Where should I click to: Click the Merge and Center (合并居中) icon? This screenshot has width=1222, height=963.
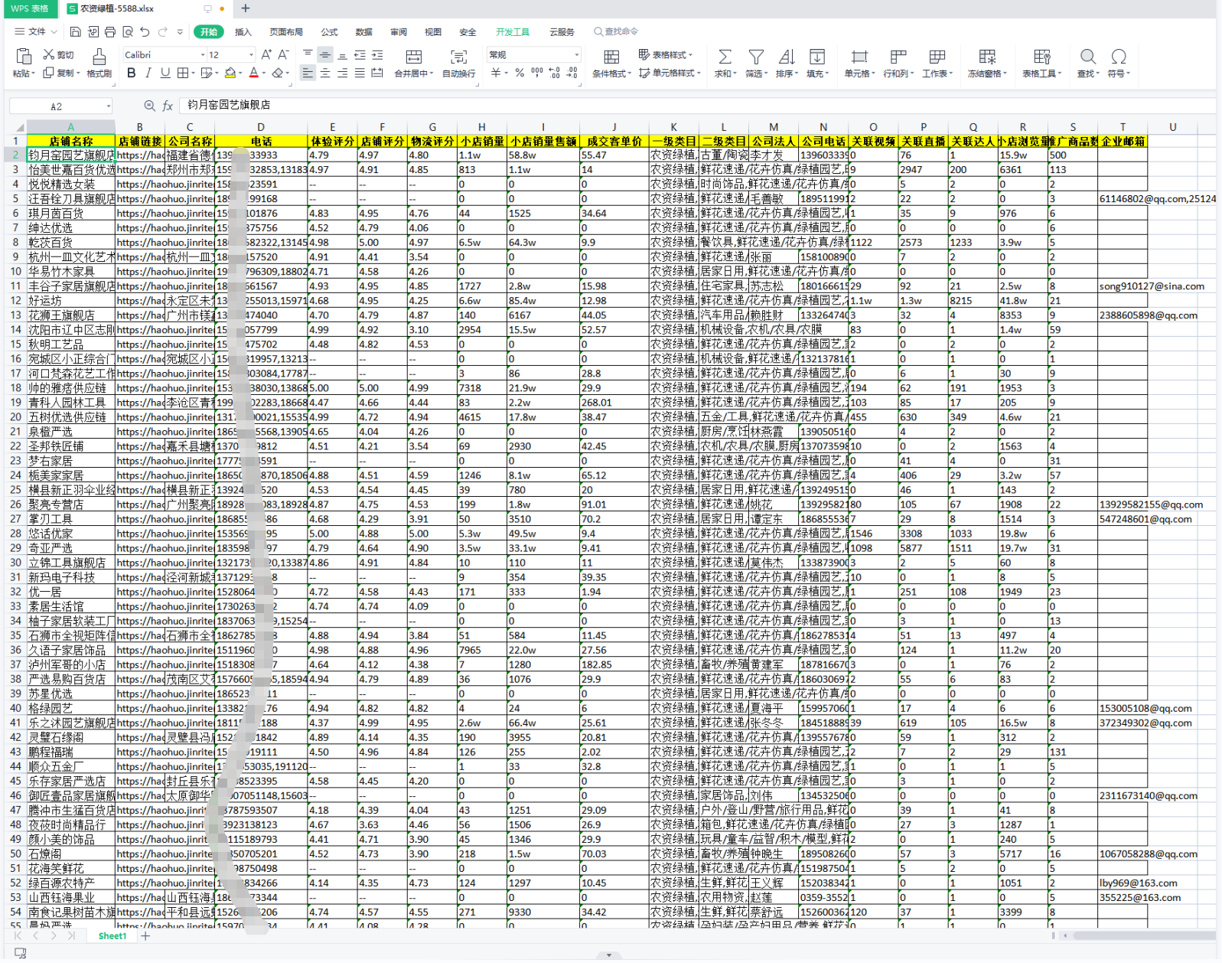point(413,57)
